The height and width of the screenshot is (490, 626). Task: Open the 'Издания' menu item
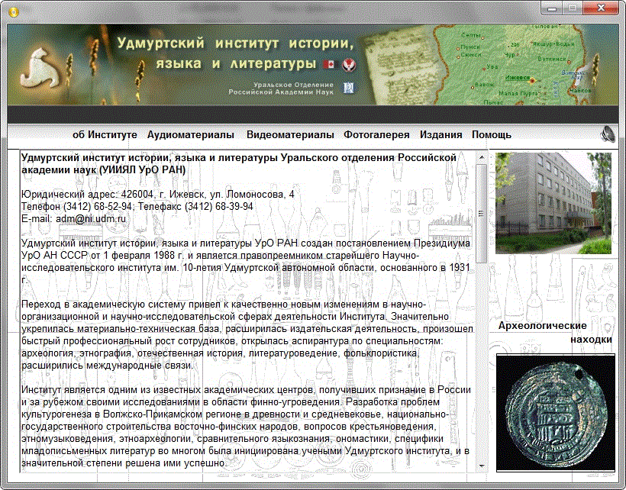pos(440,135)
